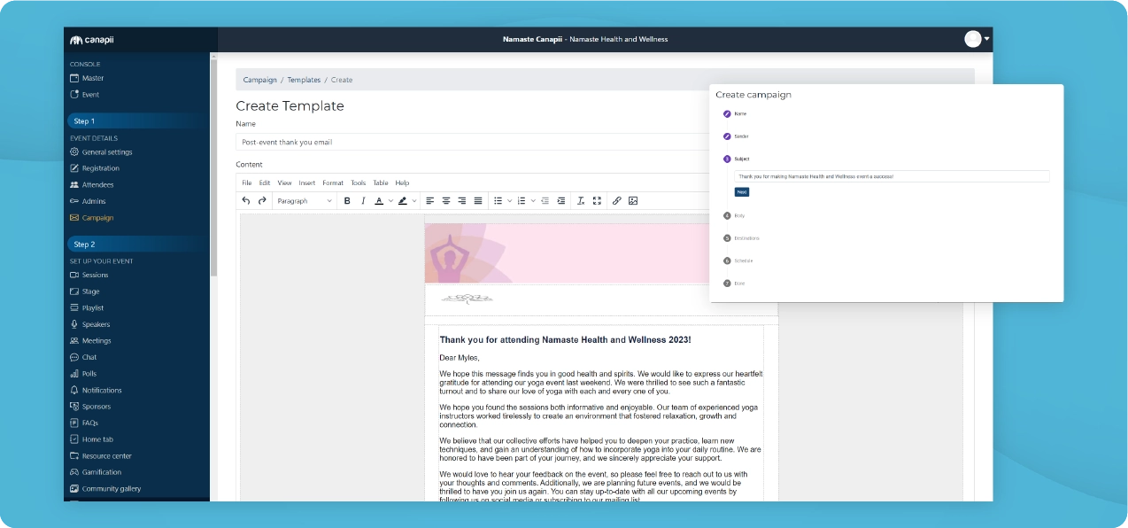The width and height of the screenshot is (1128, 528).
Task: Click the Templates breadcrumb link
Action: point(304,80)
